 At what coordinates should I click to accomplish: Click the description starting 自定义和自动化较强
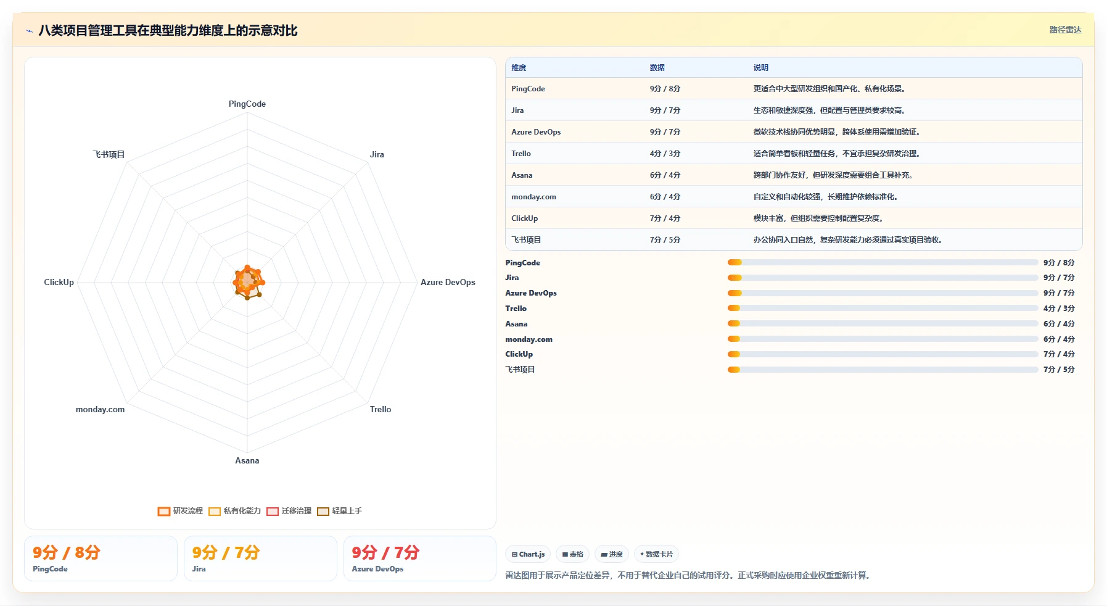pos(826,197)
